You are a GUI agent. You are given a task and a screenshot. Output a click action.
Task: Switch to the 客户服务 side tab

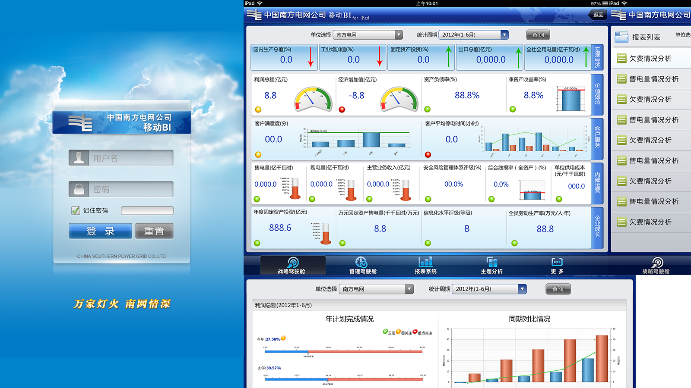pyautogui.click(x=597, y=138)
